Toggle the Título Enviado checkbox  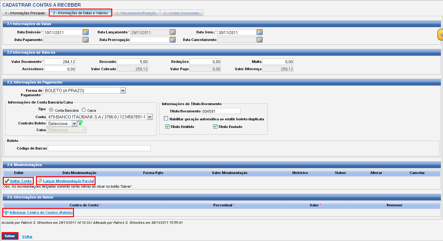click(215, 126)
